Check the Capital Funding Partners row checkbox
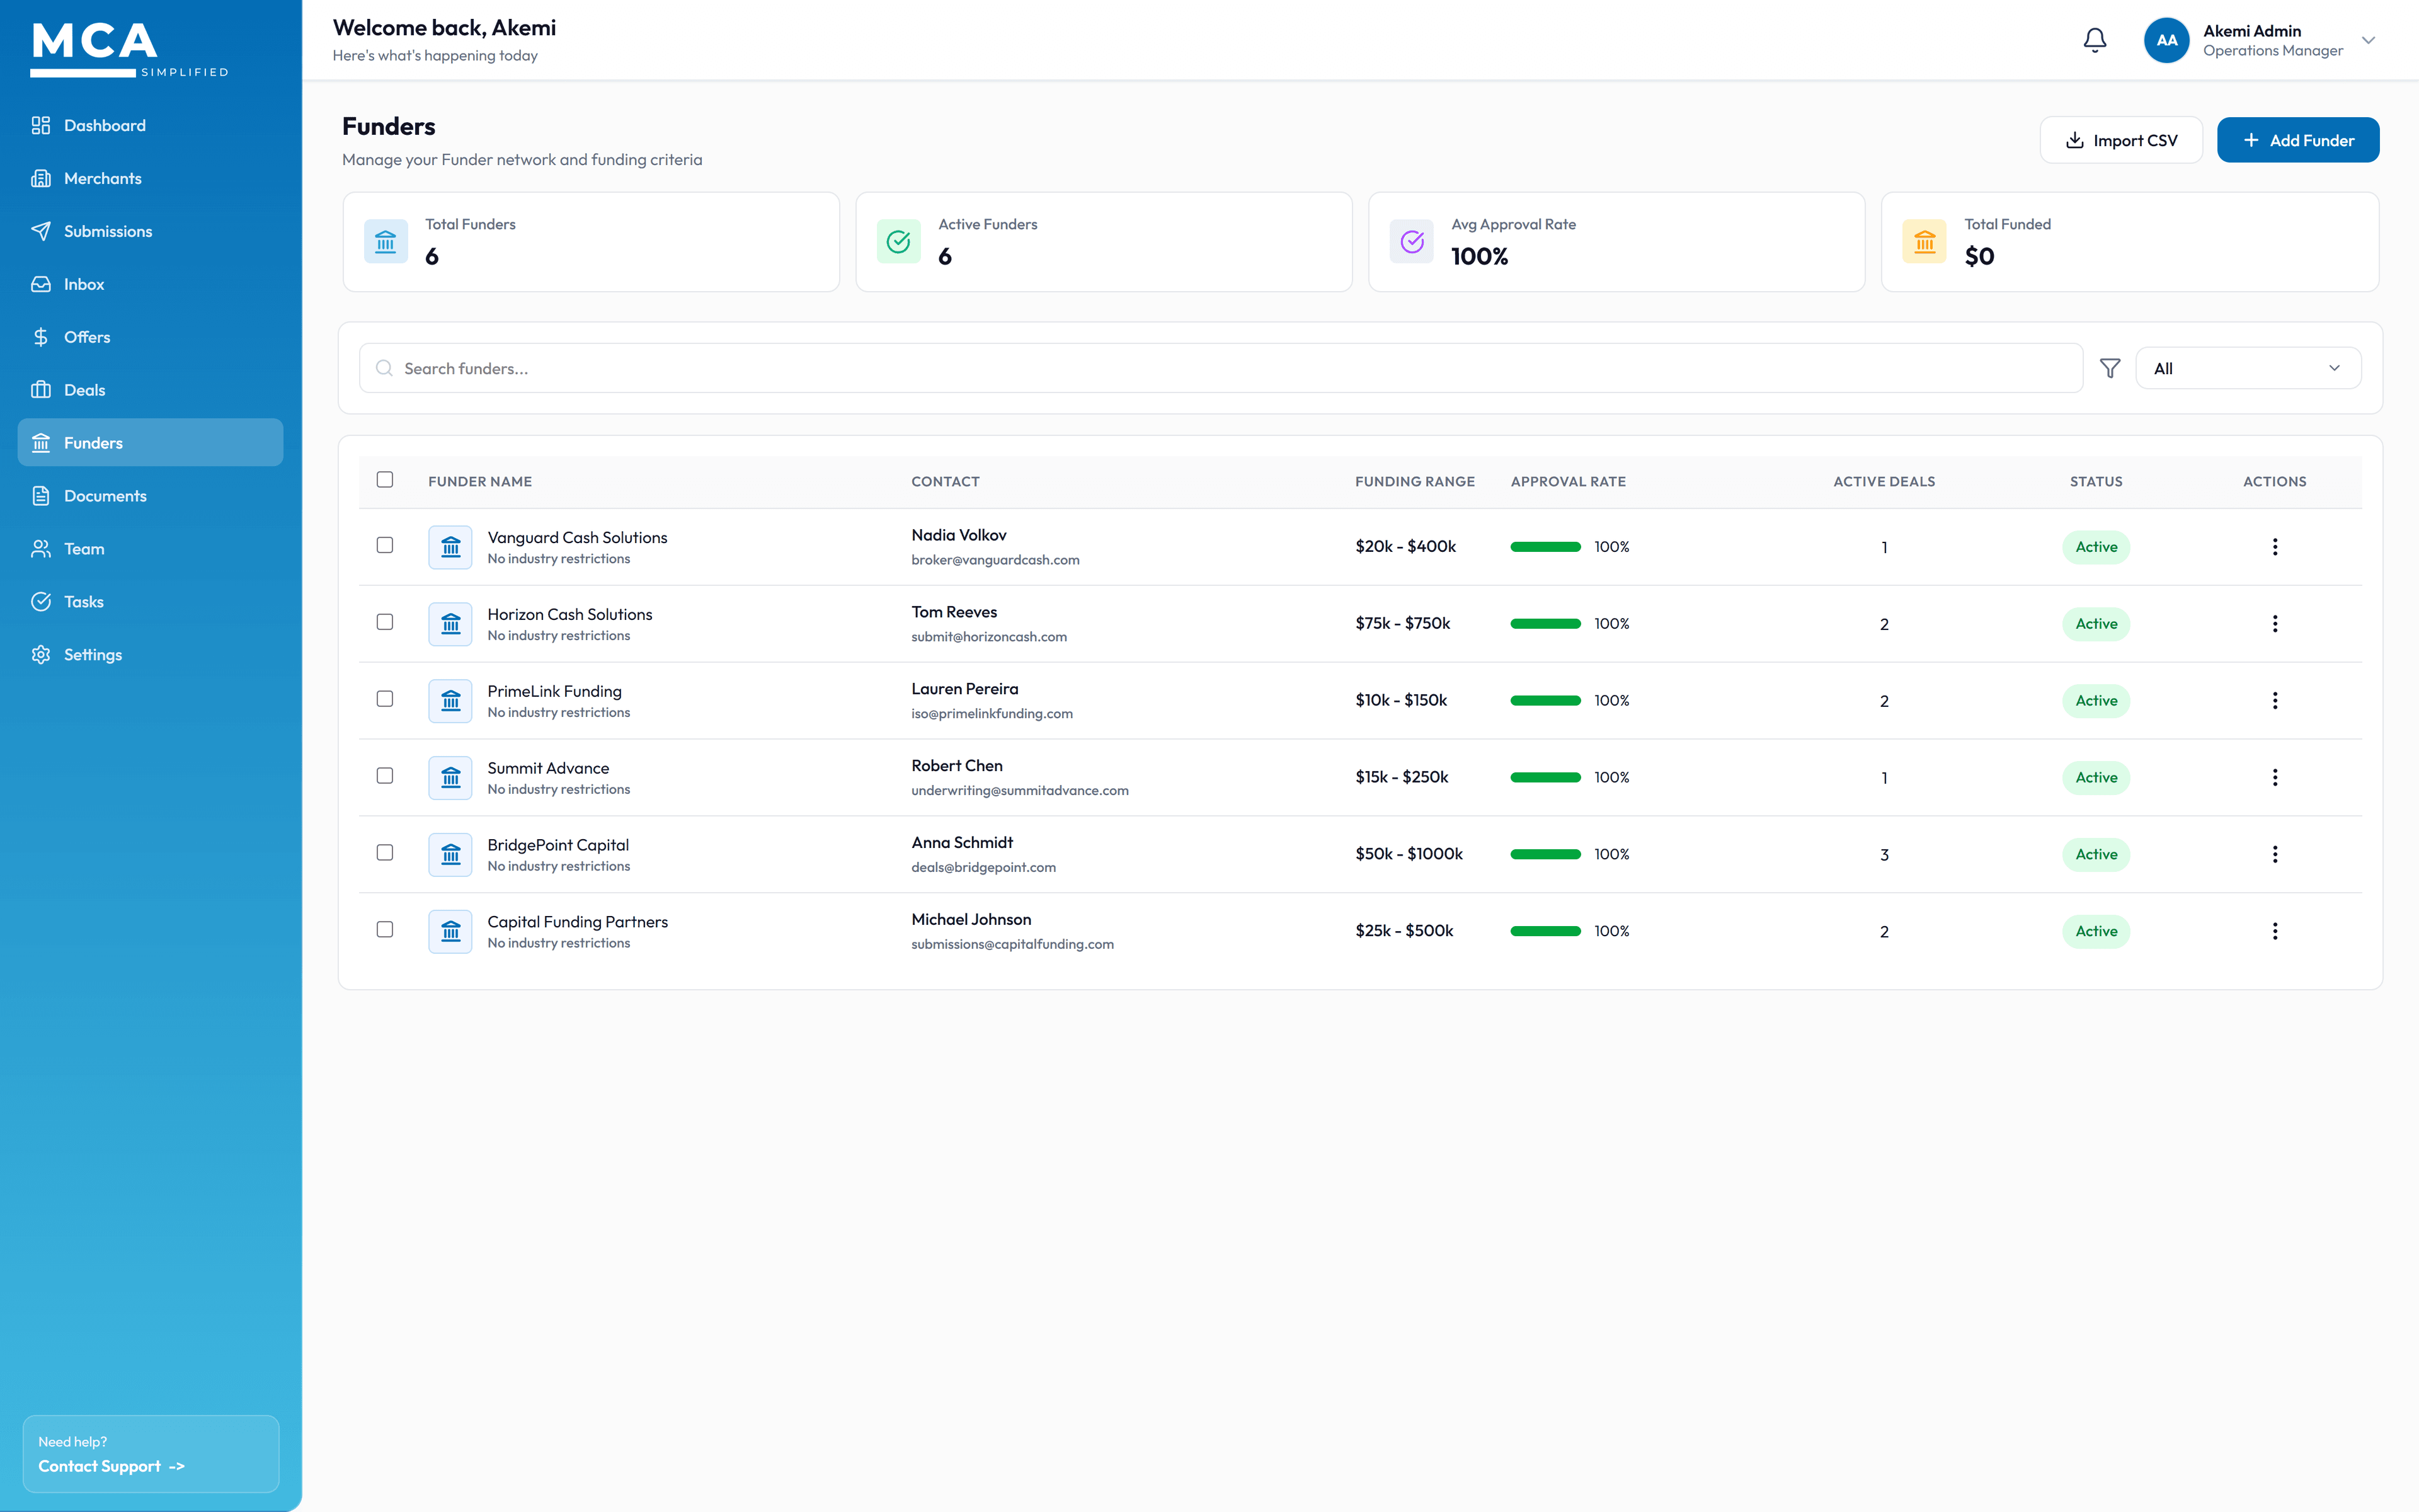This screenshot has height=1512, width=2419. (x=385, y=930)
